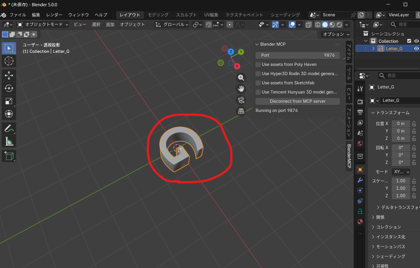Select the Measure tool

click(x=9, y=141)
